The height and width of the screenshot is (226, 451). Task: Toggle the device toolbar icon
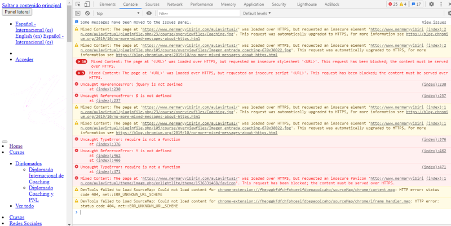(x=87, y=5)
